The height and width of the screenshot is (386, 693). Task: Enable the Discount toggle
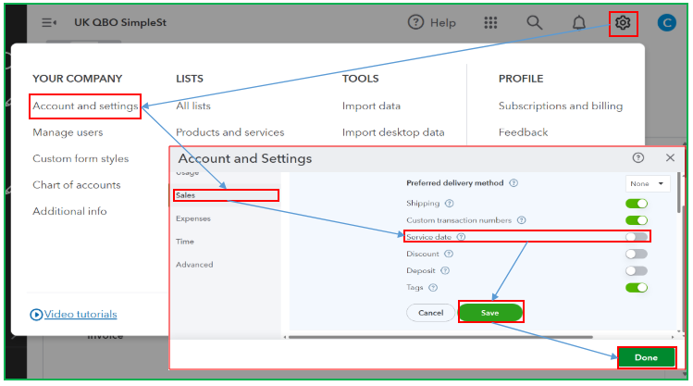click(x=637, y=254)
